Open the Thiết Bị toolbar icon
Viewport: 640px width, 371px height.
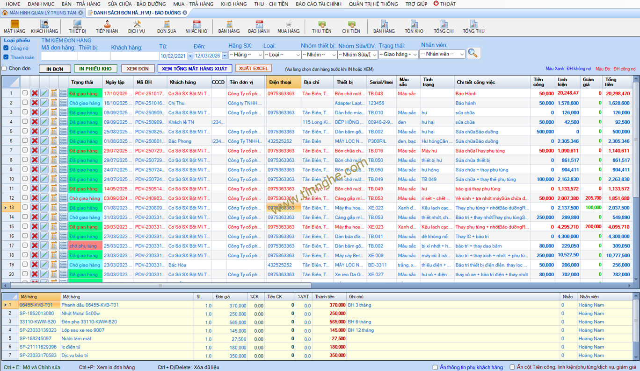pos(77,27)
